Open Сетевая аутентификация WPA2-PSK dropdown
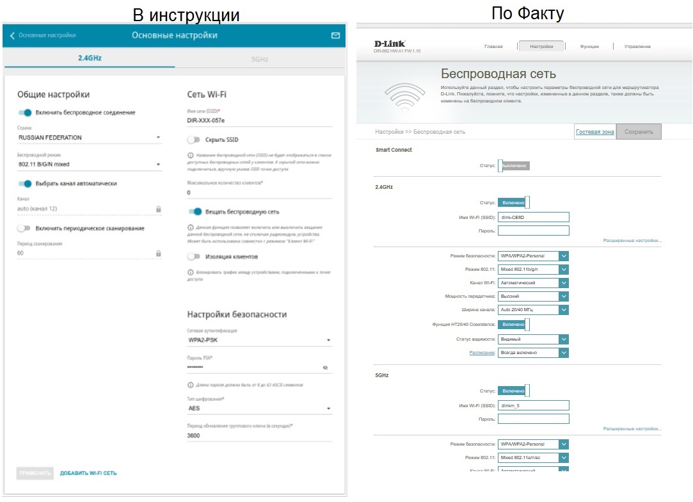Image resolution: width=693 pixels, height=502 pixels. [x=259, y=340]
